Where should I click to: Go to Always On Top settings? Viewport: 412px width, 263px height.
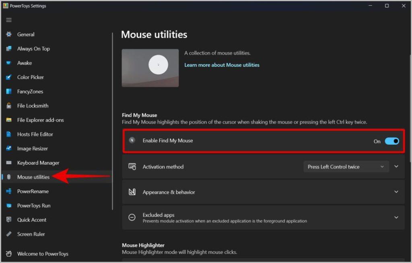[33, 49]
